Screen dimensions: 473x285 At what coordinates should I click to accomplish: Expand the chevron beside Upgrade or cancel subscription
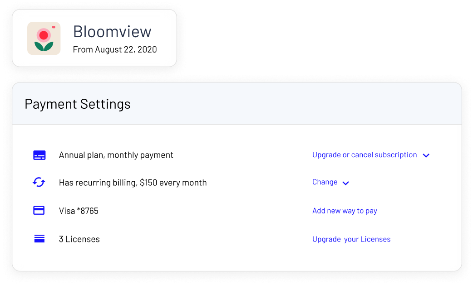(x=426, y=155)
